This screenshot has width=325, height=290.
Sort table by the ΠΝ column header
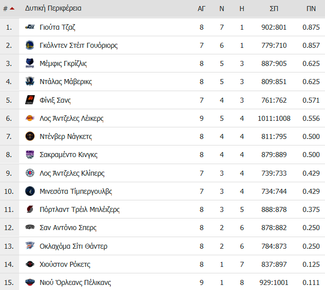[311, 9]
